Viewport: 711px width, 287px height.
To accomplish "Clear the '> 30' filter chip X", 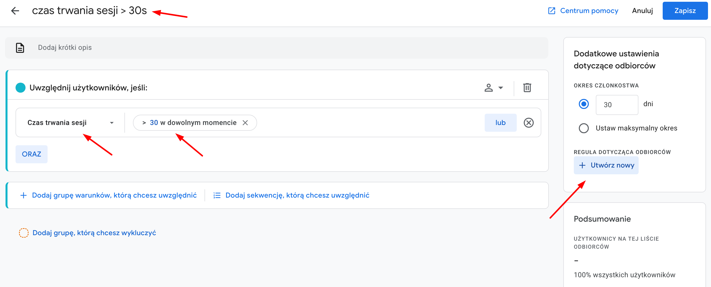I will 245,123.
